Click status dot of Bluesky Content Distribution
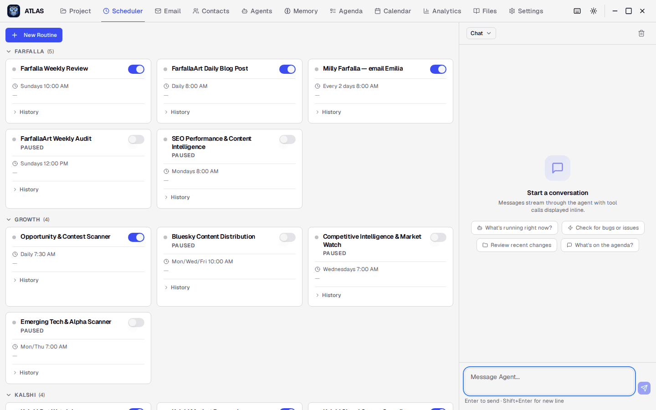 (165, 237)
